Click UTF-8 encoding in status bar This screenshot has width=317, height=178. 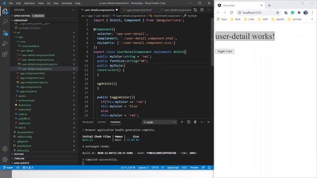(x=155, y=168)
